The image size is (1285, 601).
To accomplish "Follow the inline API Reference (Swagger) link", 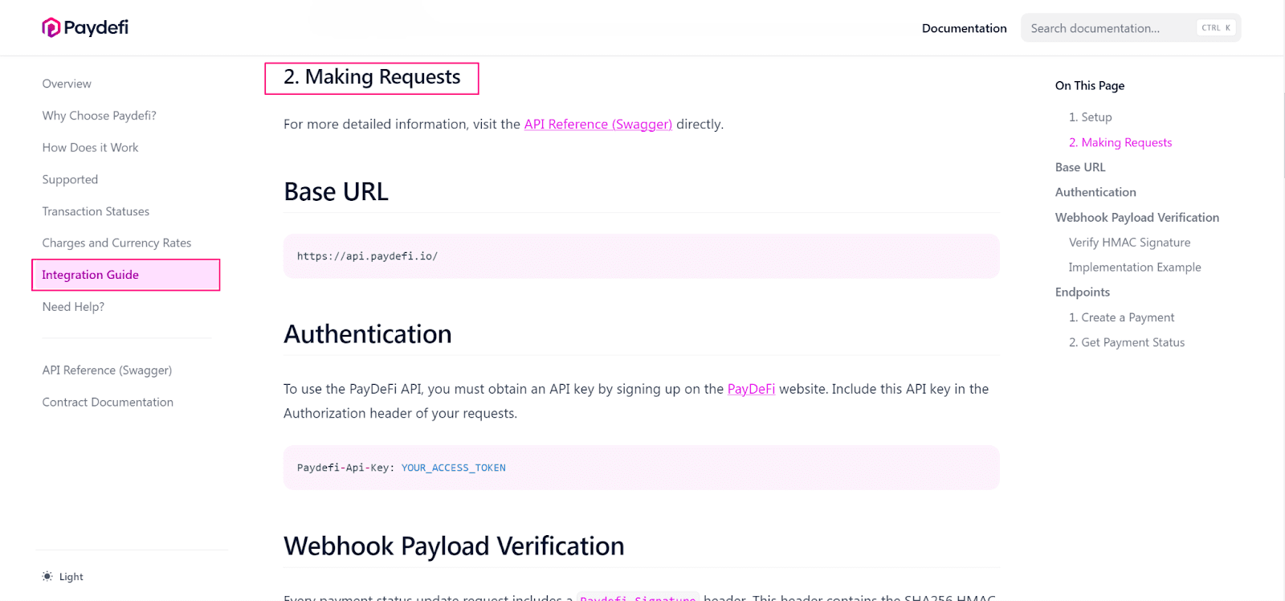I will pos(598,125).
